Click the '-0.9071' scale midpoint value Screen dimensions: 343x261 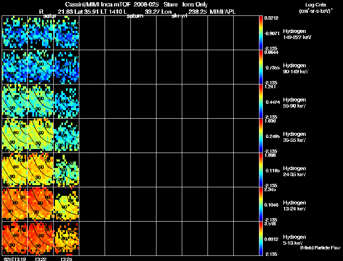(x=272, y=33)
